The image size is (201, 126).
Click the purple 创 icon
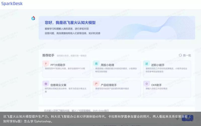pyautogui.click(x=46, y=84)
